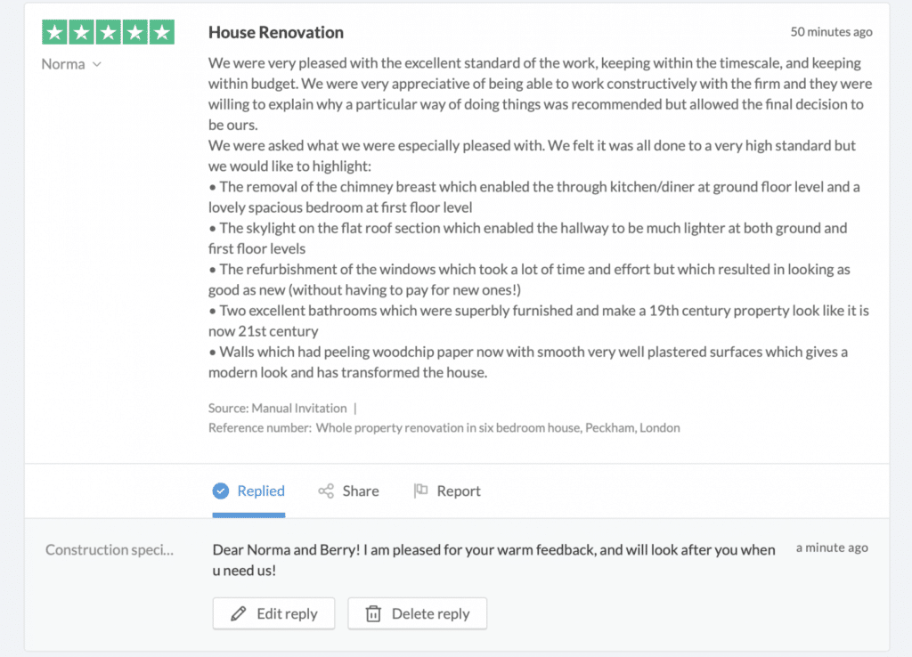This screenshot has width=912, height=657.
Task: Open the Replied tab
Action: 260,491
